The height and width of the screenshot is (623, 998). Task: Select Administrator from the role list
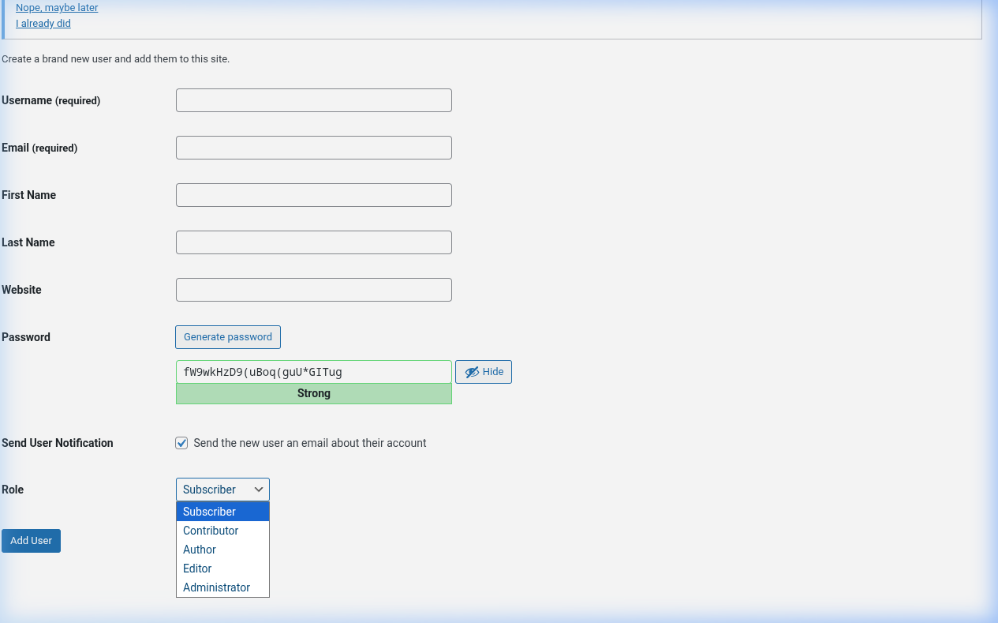click(216, 587)
